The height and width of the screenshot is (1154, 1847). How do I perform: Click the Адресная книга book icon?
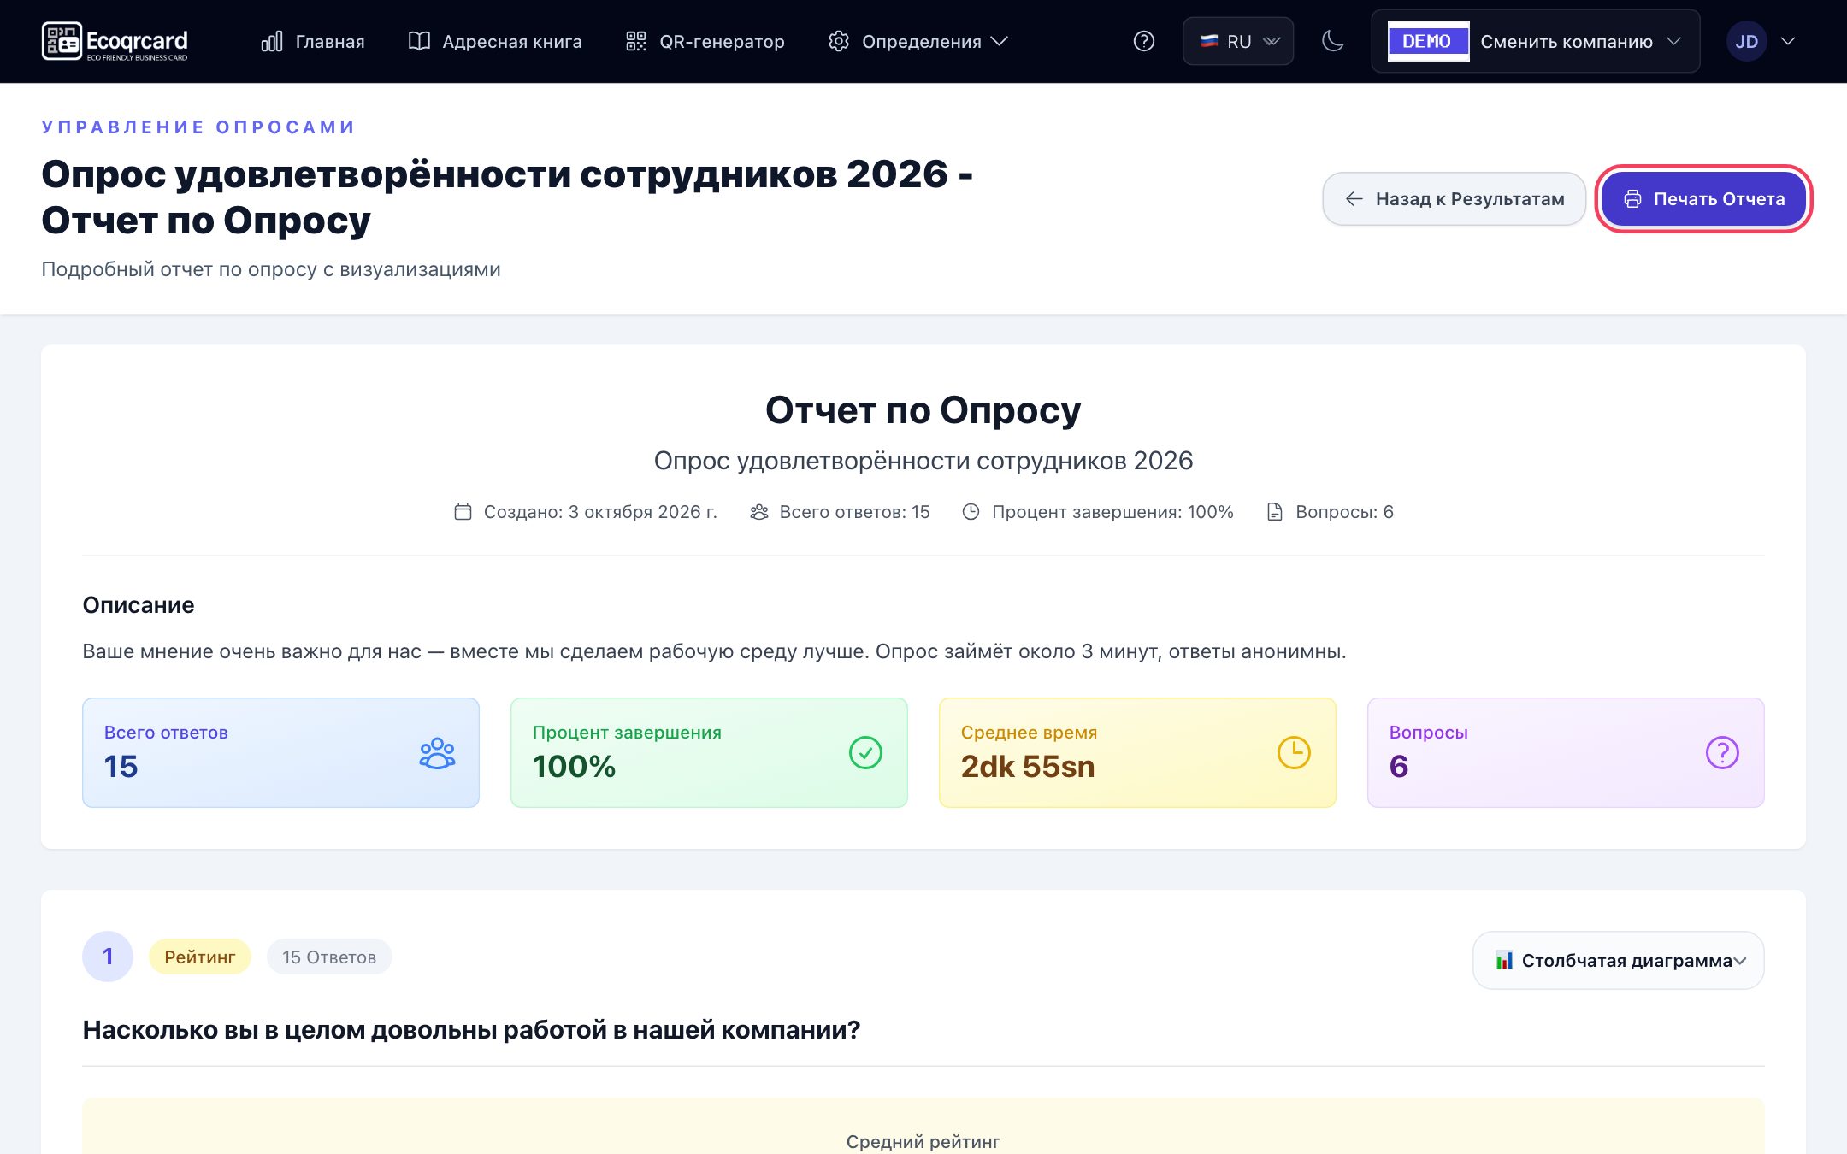click(x=419, y=41)
